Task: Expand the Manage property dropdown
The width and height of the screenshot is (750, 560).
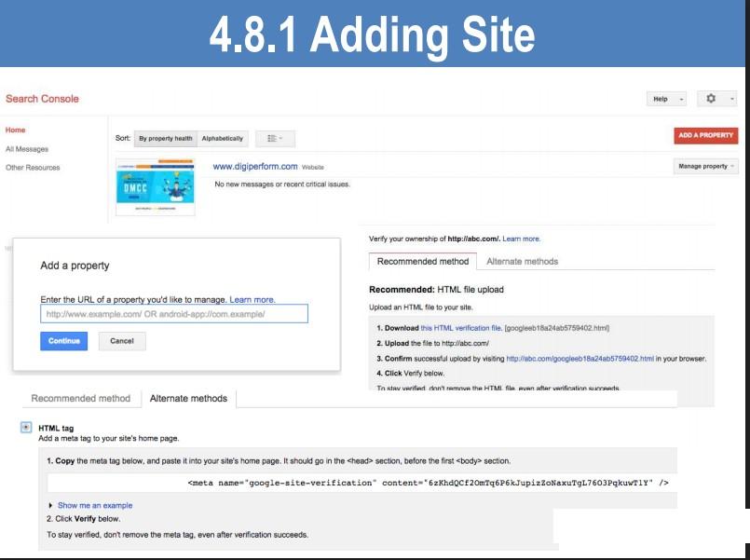Action: coord(705,167)
